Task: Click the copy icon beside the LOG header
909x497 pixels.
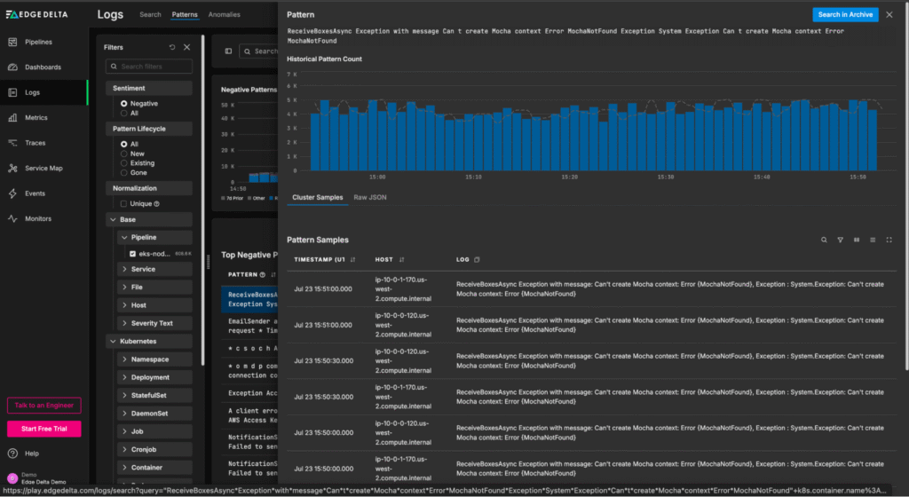Action: (478, 260)
